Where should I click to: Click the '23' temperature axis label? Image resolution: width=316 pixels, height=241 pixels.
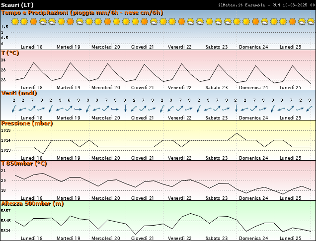pos(3,80)
